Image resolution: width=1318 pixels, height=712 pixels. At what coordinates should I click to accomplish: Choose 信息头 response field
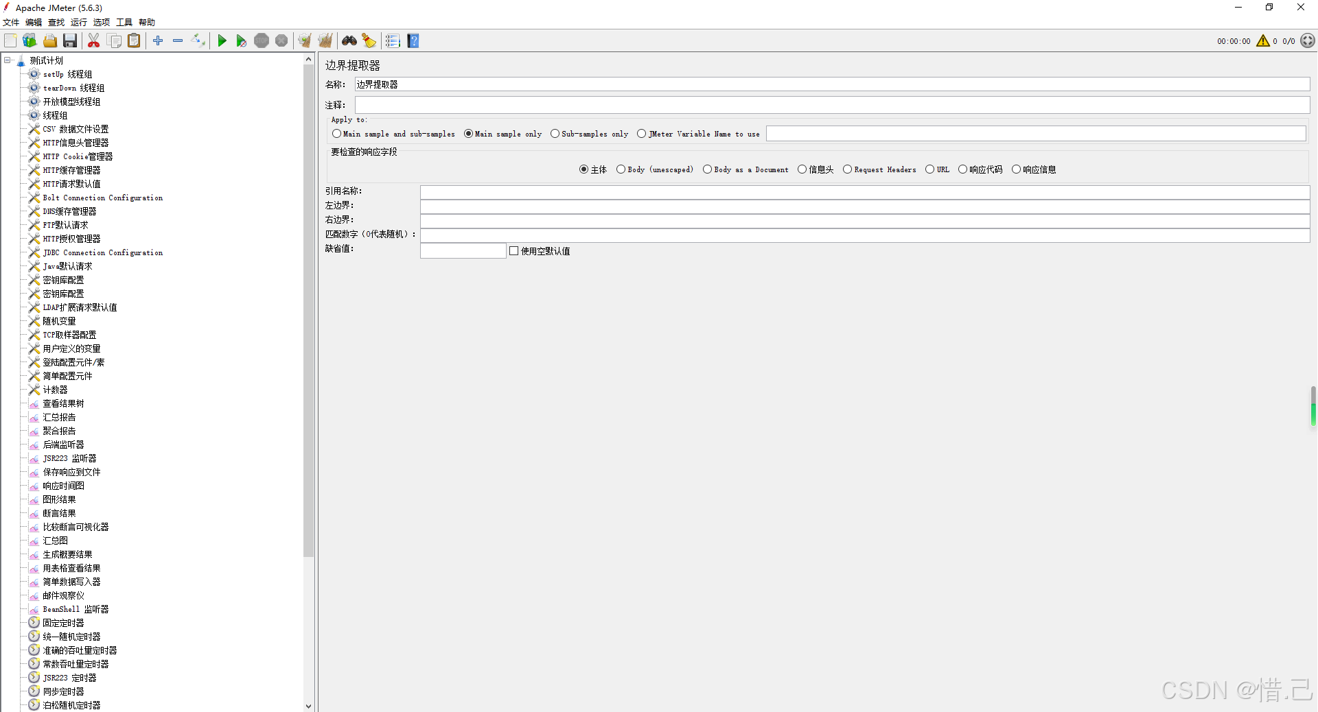pyautogui.click(x=816, y=169)
